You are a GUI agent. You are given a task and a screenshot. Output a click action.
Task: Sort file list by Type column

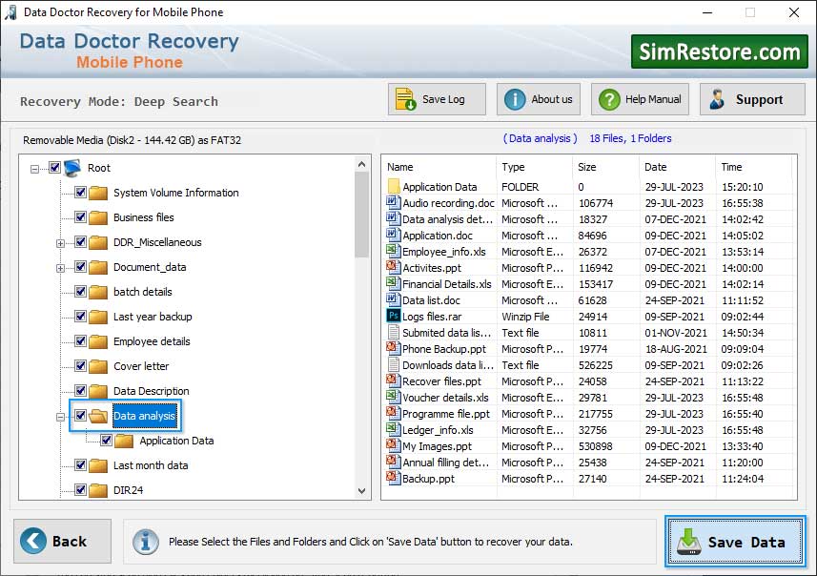[534, 167]
